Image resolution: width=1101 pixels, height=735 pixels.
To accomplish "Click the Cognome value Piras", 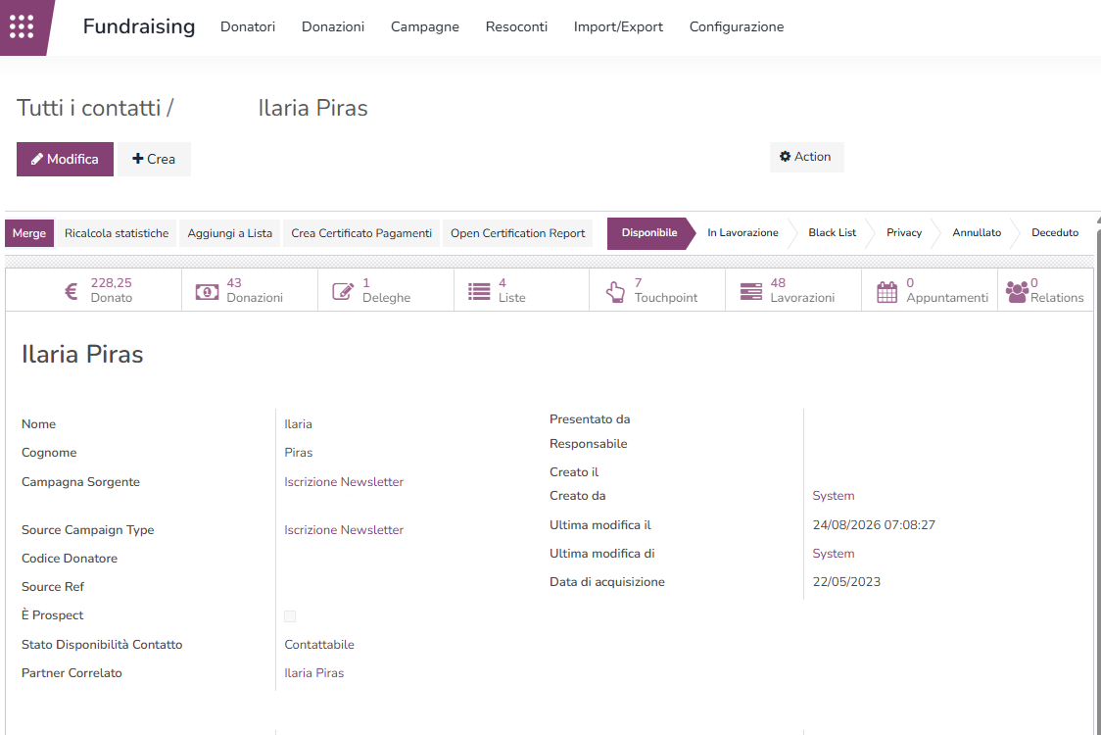I will [x=299, y=453].
